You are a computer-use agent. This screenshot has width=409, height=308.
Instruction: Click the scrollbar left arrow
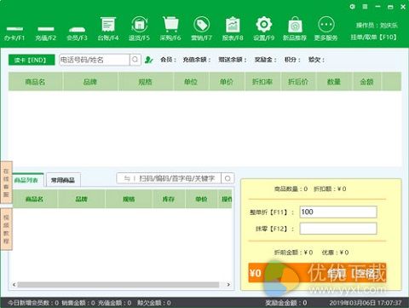14,284
